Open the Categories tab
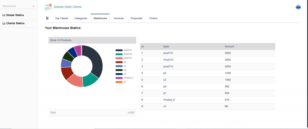308x129 pixels. coord(81,18)
